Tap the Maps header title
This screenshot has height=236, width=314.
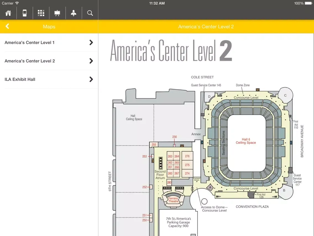point(49,27)
